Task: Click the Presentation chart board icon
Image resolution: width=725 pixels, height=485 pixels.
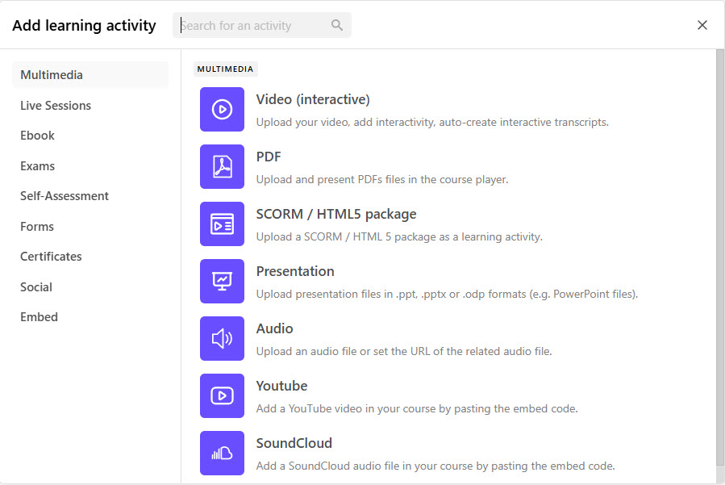Action: 222,281
